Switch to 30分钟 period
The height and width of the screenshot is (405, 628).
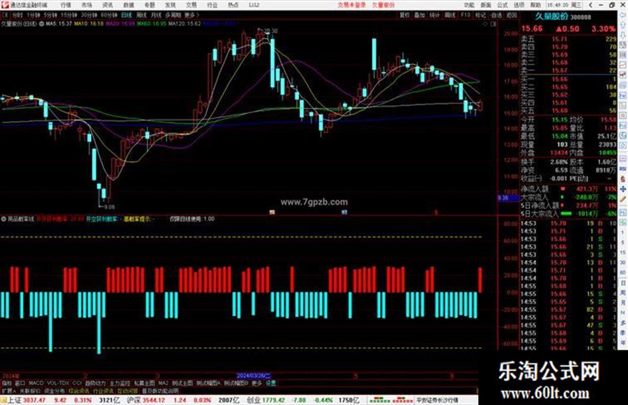(89, 15)
